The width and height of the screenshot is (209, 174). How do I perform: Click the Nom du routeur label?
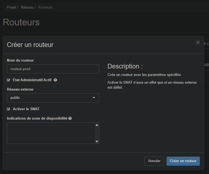coord(20,60)
